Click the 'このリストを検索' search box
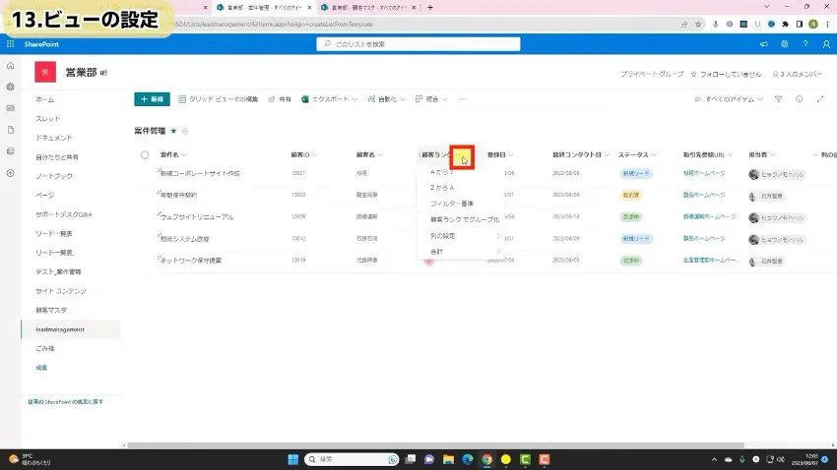Viewport: 837px width, 470px height. tap(418, 44)
